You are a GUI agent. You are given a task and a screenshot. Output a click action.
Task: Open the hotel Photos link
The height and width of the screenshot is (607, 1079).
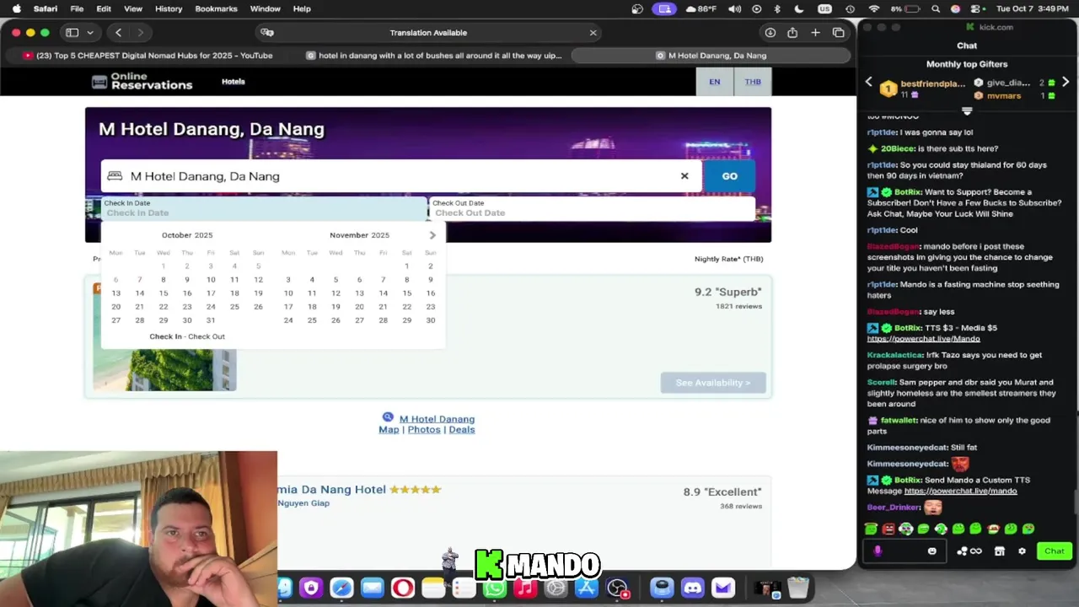[x=424, y=430]
